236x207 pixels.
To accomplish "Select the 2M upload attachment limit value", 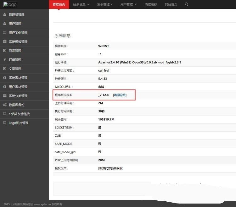I will coord(101,103).
